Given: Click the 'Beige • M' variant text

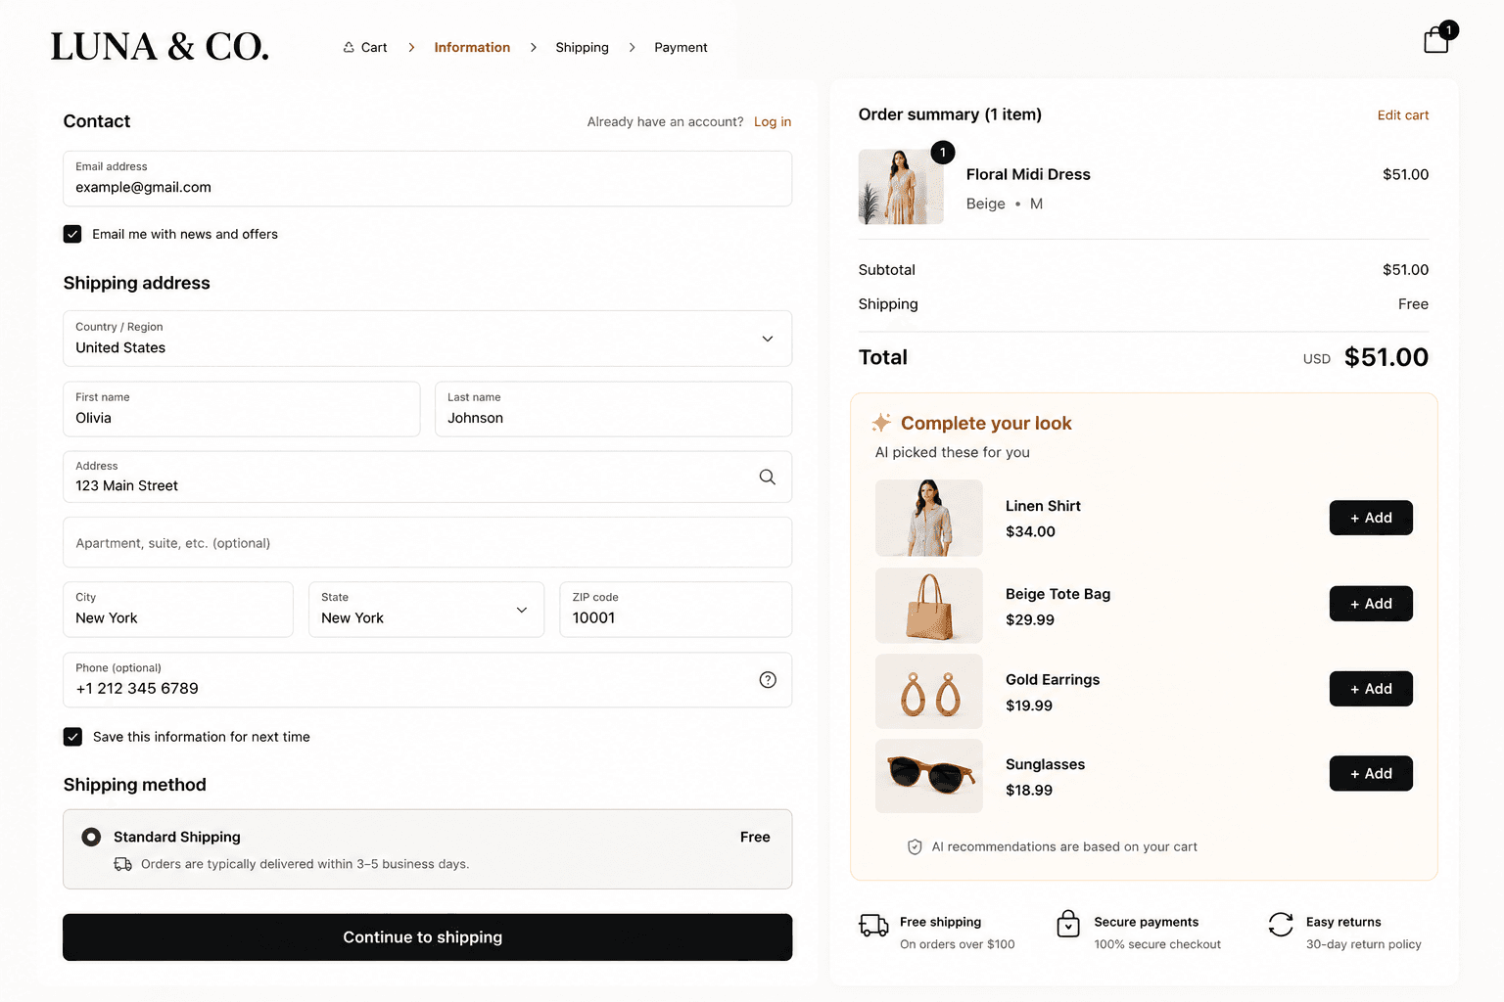Looking at the screenshot, I should [1005, 204].
